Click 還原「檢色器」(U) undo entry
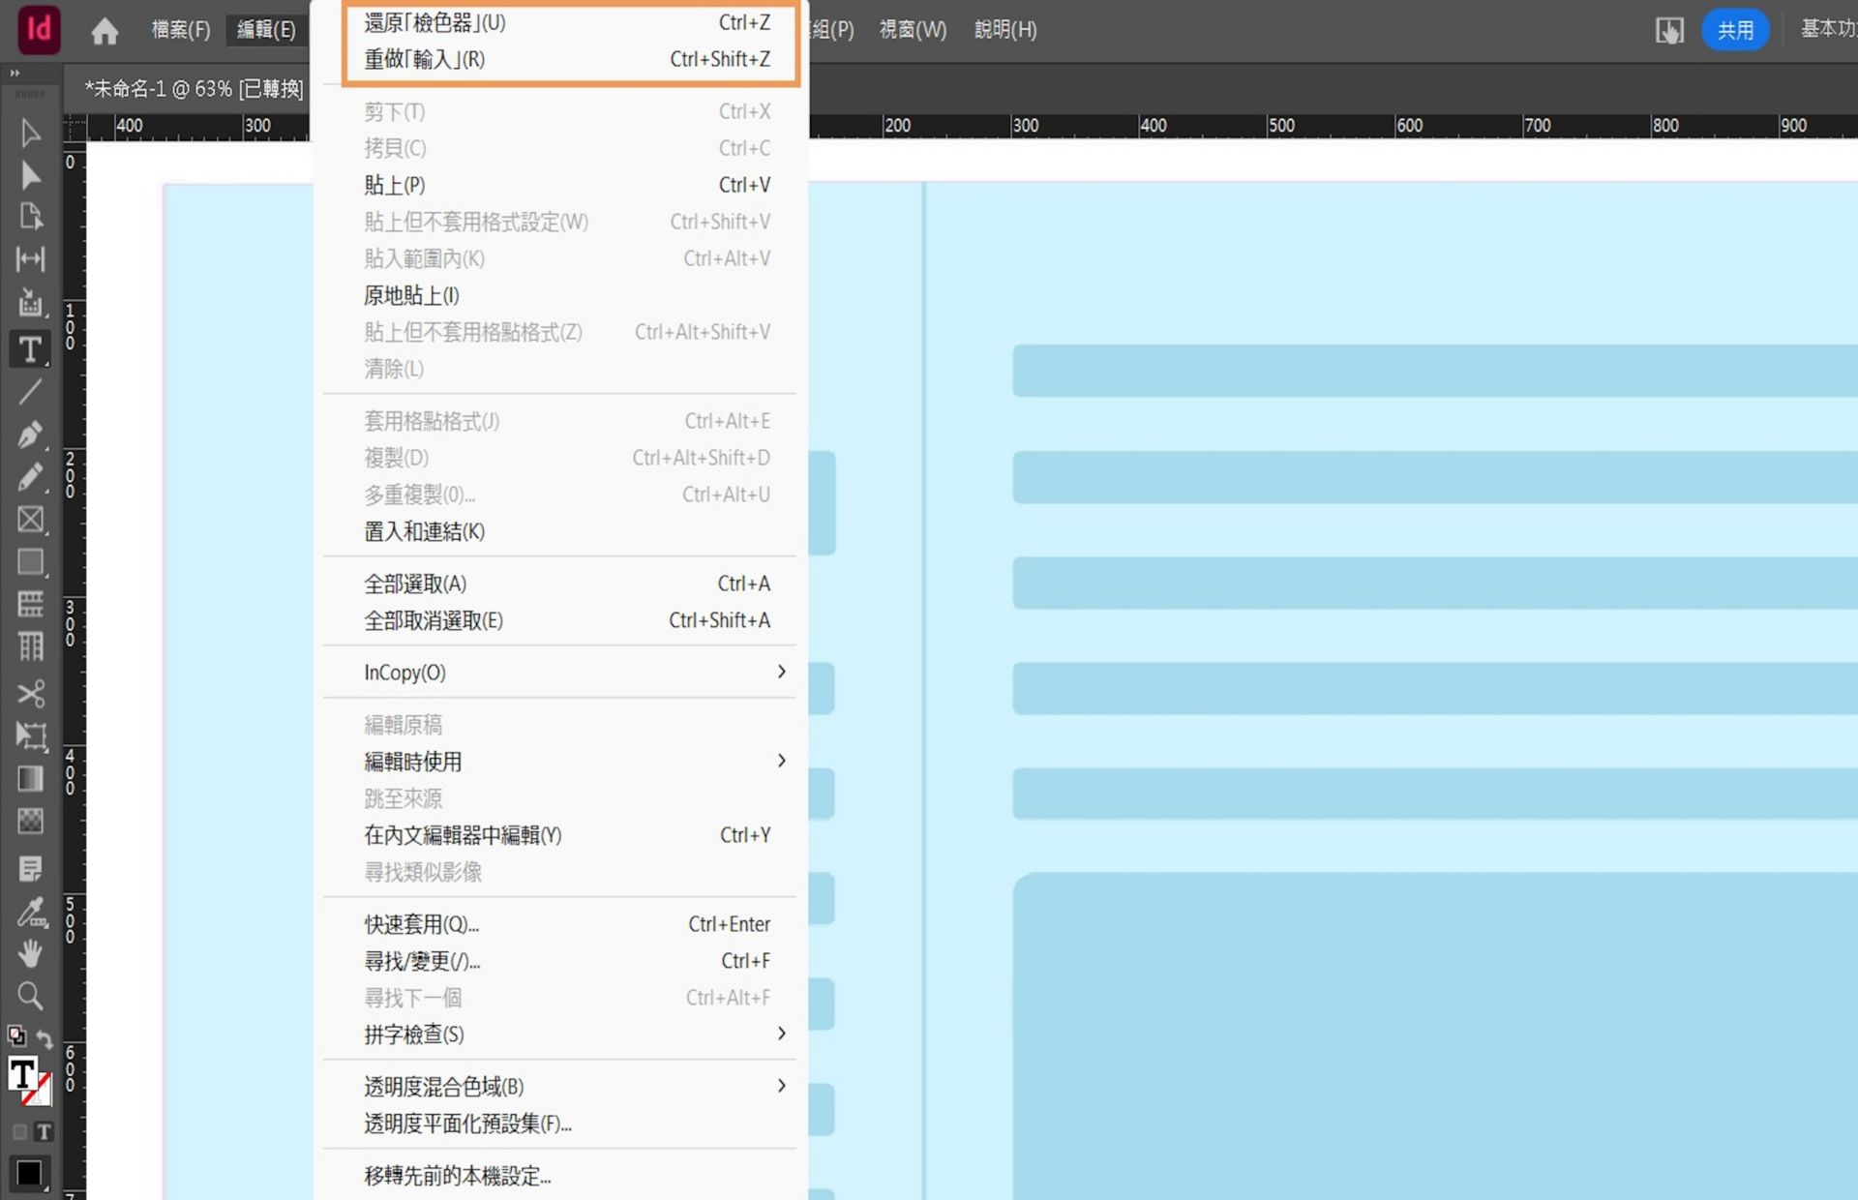Image resolution: width=1858 pixels, height=1200 pixels. click(435, 22)
